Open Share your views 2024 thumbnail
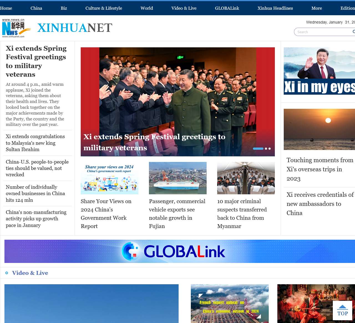 coord(110,178)
